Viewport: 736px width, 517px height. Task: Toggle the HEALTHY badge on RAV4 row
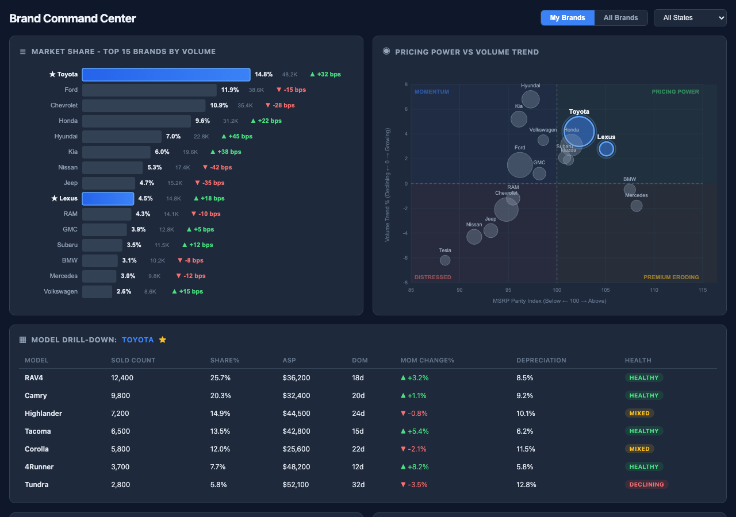[644, 377]
